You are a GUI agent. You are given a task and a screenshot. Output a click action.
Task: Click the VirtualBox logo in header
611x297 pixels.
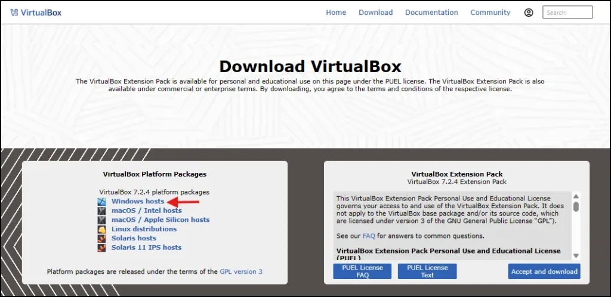pos(36,13)
